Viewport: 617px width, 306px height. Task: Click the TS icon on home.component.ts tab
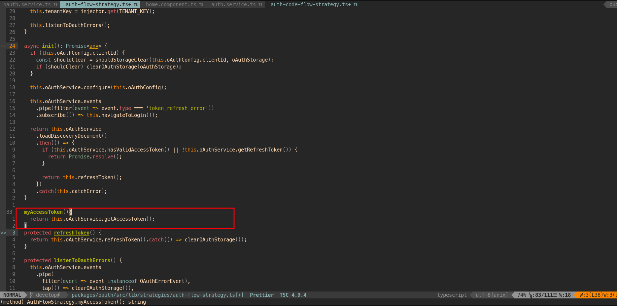point(201,4)
